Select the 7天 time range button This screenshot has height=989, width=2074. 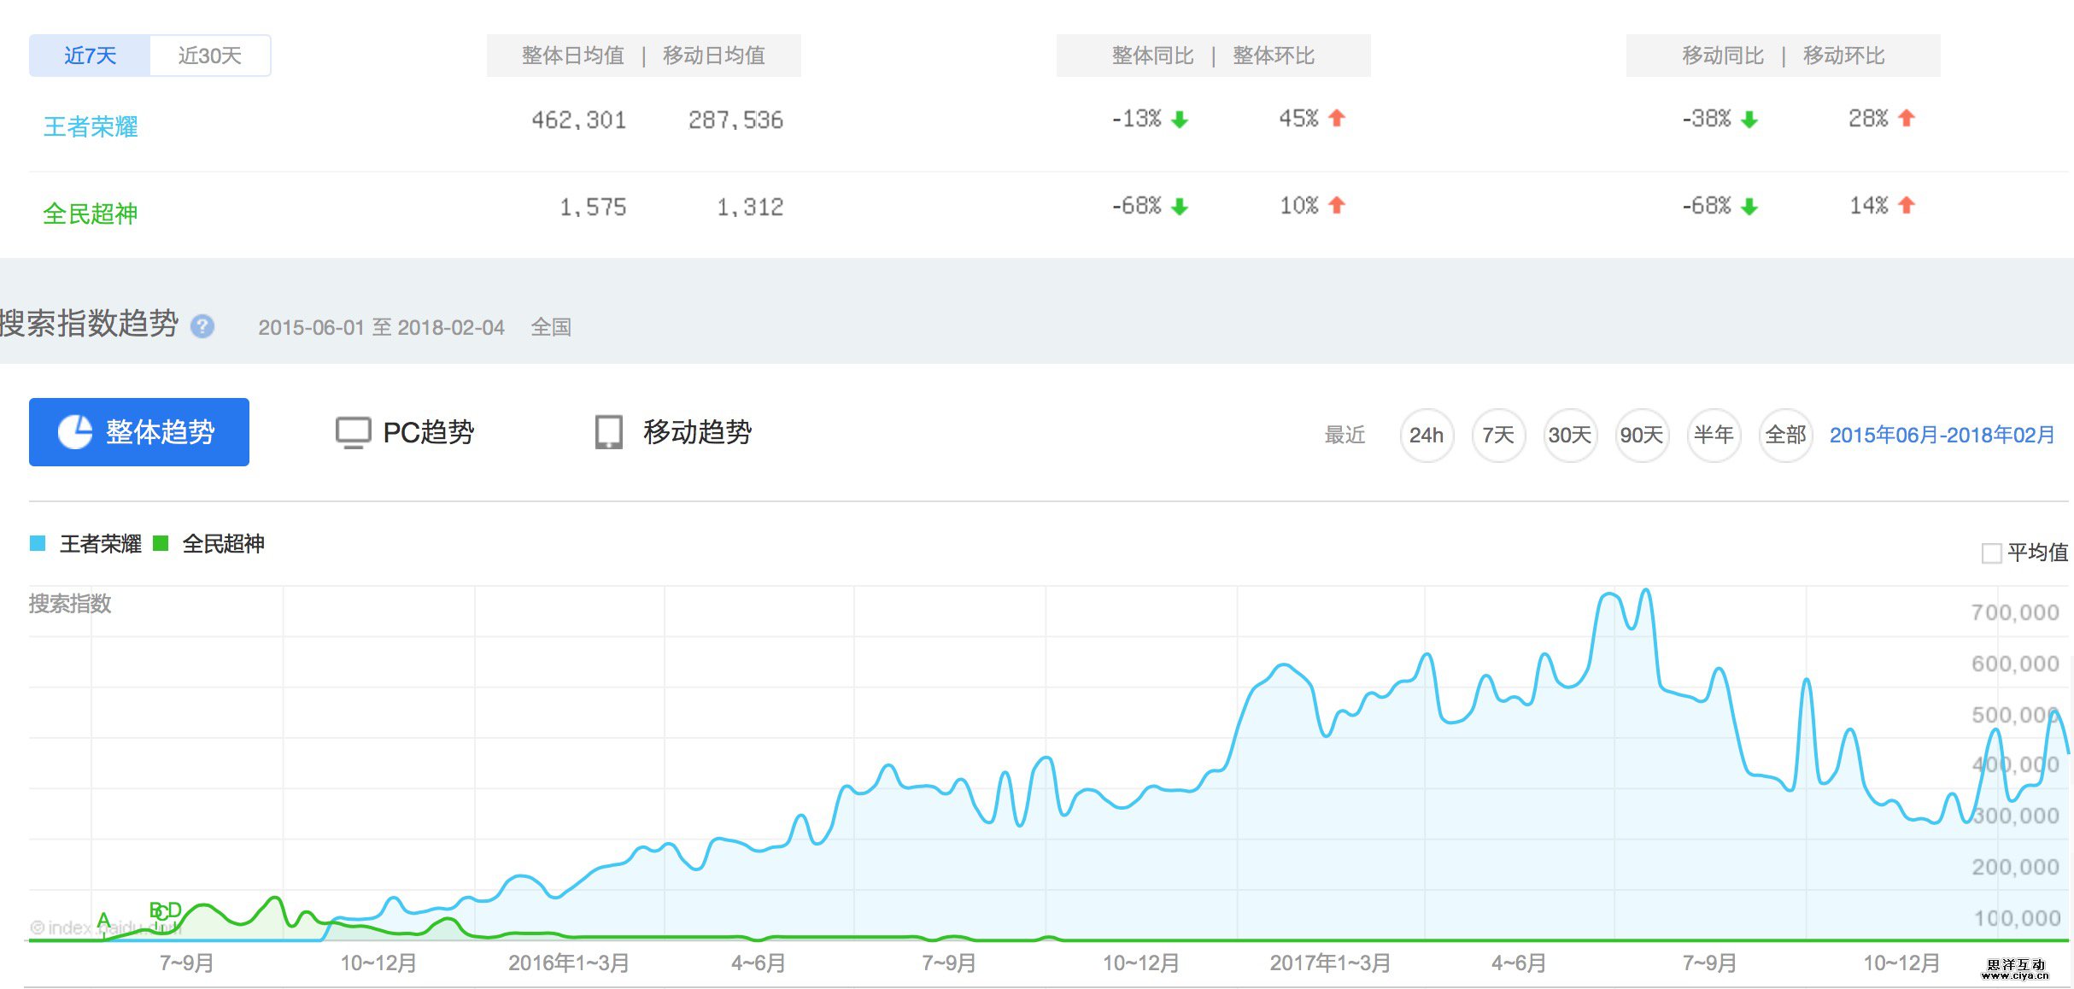[x=1497, y=435]
